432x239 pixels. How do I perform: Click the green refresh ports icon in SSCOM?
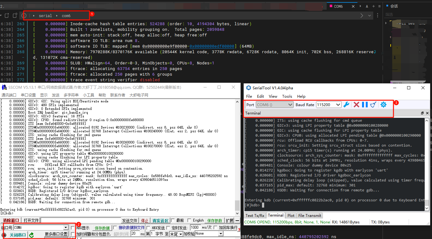click(x=31, y=235)
